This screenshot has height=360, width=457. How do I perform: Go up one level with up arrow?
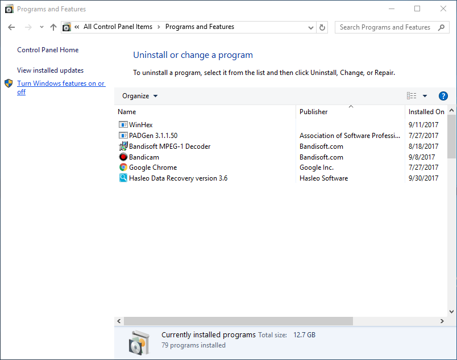coord(53,27)
